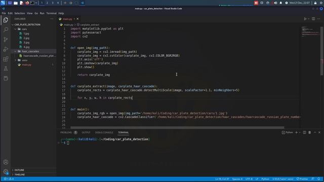
Task: Open the Go menu
Action: click(x=36, y=13)
